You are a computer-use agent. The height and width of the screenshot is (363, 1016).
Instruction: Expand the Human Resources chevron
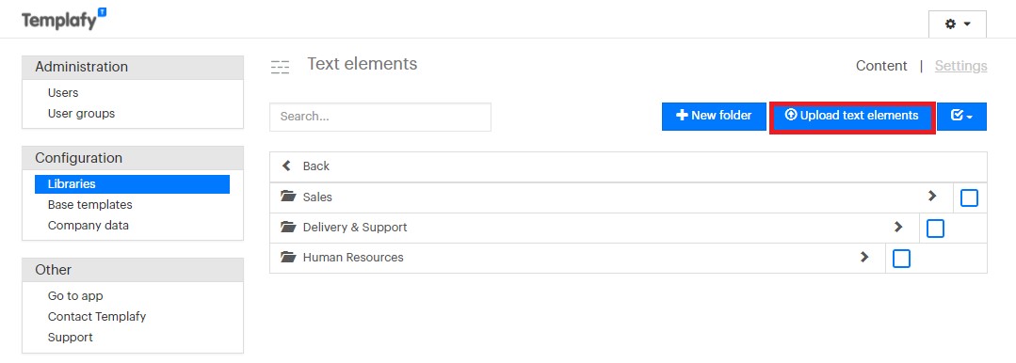pyautogui.click(x=864, y=257)
